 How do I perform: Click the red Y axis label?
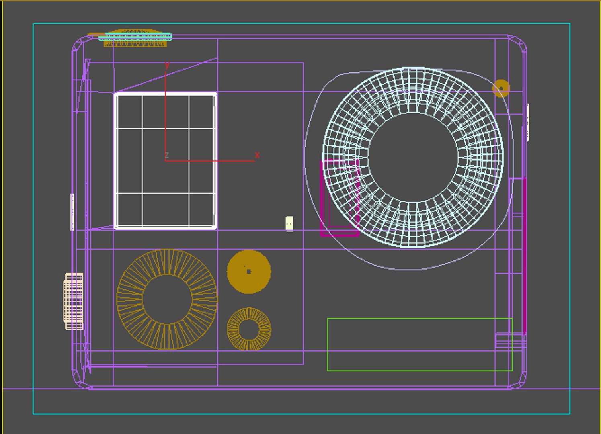click(x=167, y=65)
